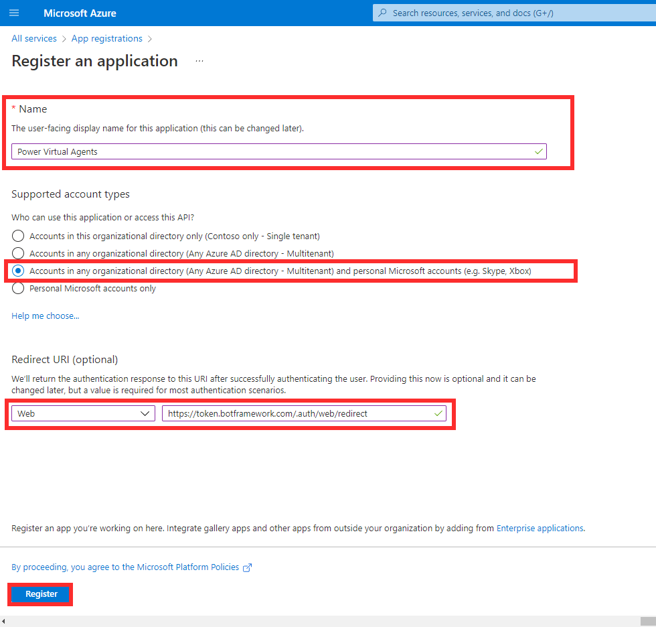The image size is (656, 627).
Task: Go to All services breadcrumb
Action: click(x=34, y=38)
